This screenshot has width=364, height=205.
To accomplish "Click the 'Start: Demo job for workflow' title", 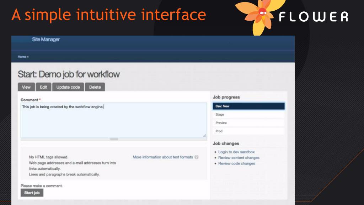I will (69, 74).
